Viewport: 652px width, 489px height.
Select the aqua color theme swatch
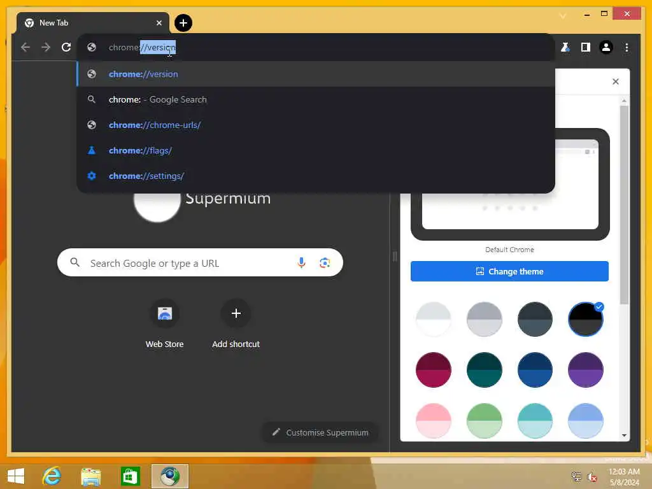pos(535,420)
